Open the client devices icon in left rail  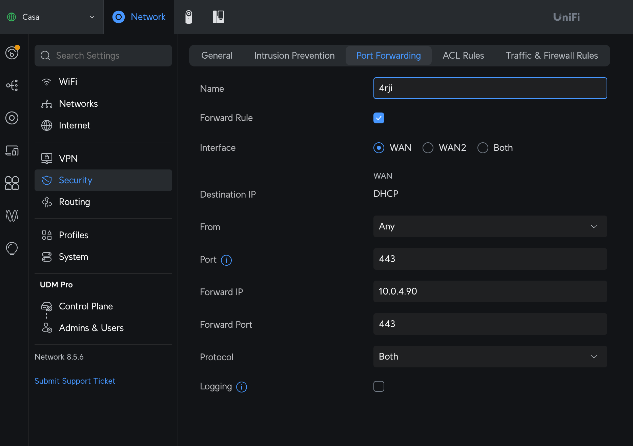(12, 150)
